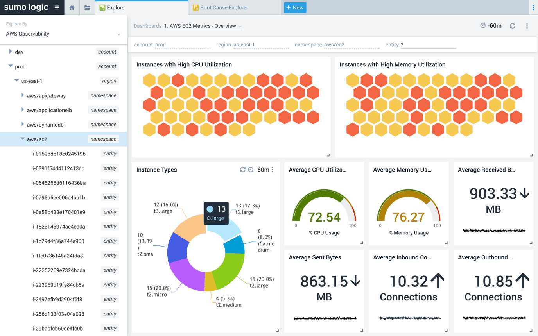The height and width of the screenshot is (336, 538).
Task: Click the entity filter input field
Action: tap(429, 45)
